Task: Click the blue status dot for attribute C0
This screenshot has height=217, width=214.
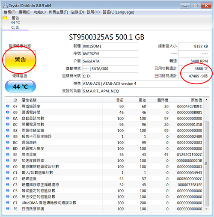Action: pyautogui.click(x=8, y=166)
